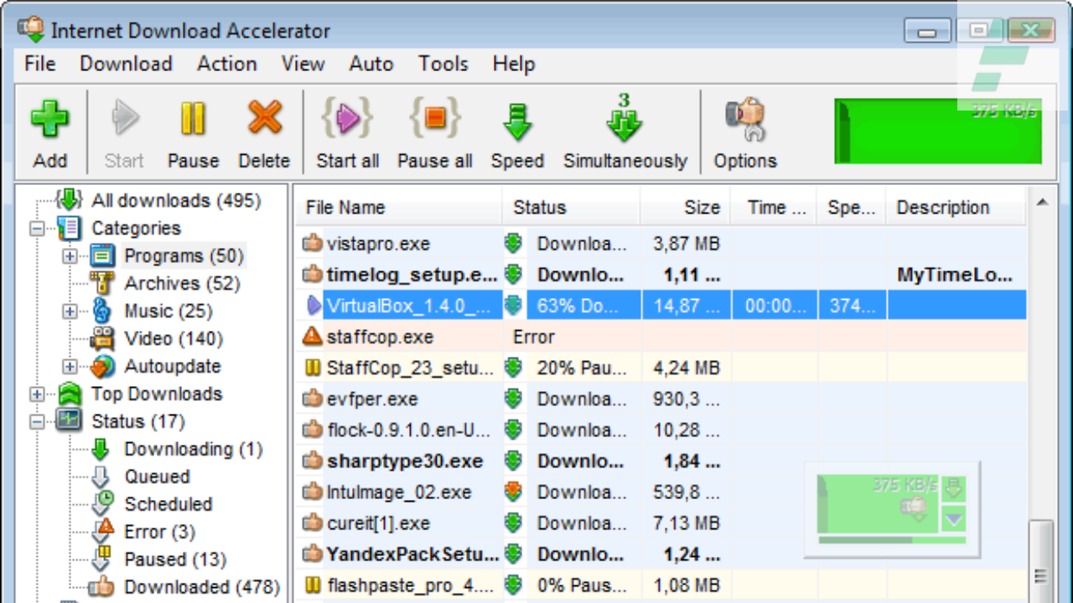The image size is (1073, 603).
Task: Select the cureit[1].exe row
Action: coord(661,523)
